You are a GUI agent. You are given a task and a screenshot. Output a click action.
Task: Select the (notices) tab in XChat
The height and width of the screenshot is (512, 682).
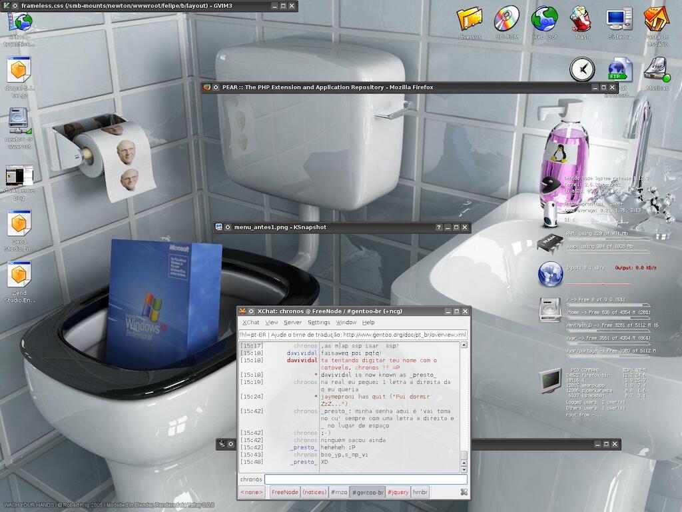tap(314, 492)
